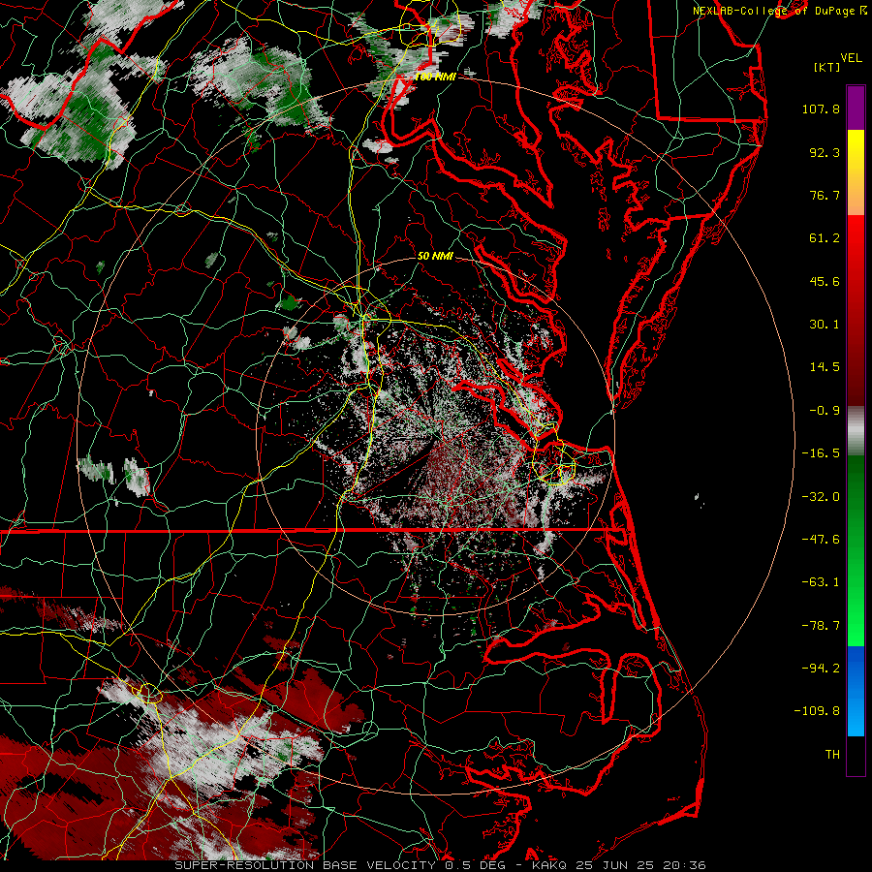
Task: Select the -78.7 scale value
Action: [x=821, y=626]
